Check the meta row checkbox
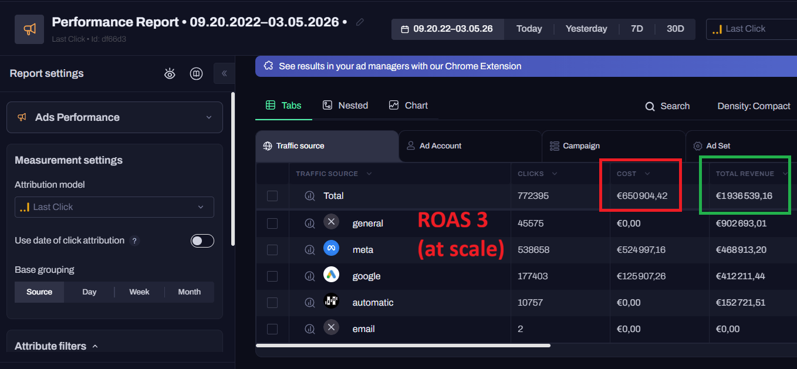Image resolution: width=797 pixels, height=369 pixels. click(272, 250)
